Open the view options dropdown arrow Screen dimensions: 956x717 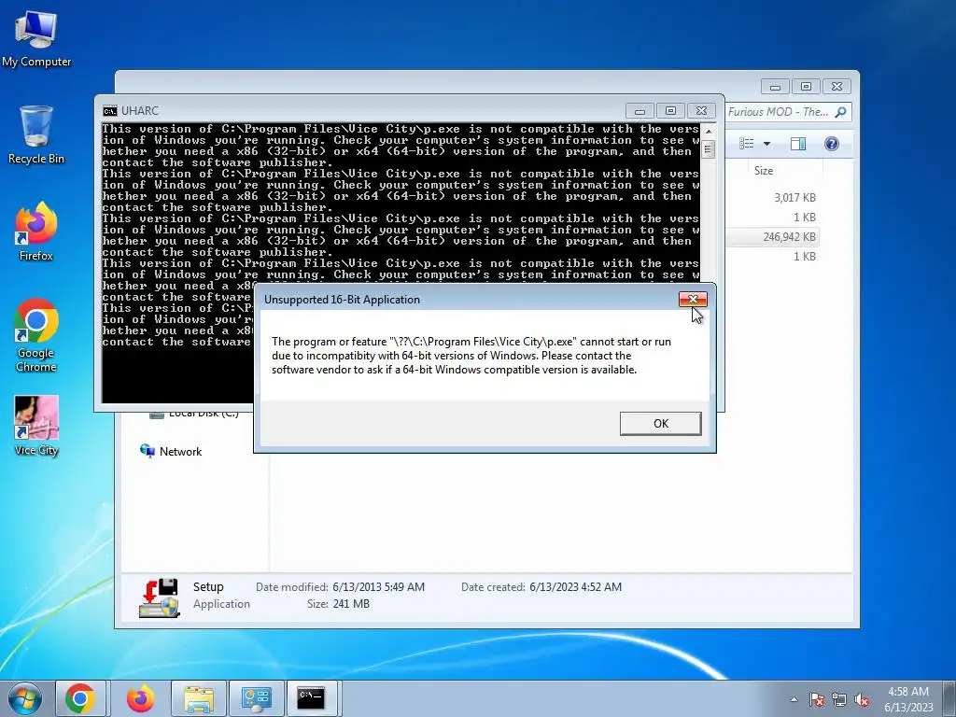pyautogui.click(x=767, y=144)
